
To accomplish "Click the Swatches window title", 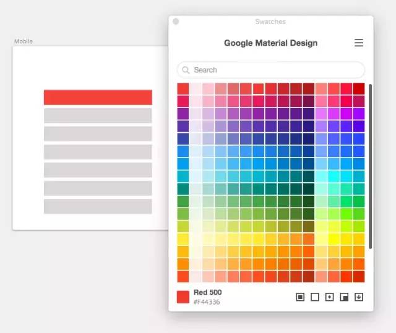I will (x=270, y=22).
